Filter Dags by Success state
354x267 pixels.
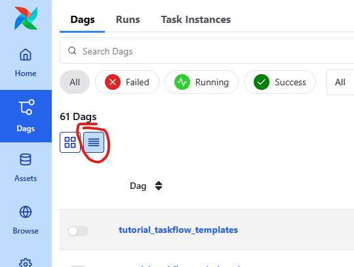point(280,82)
